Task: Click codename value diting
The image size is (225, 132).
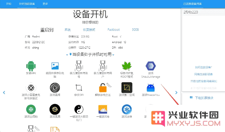Action: pos(36,48)
